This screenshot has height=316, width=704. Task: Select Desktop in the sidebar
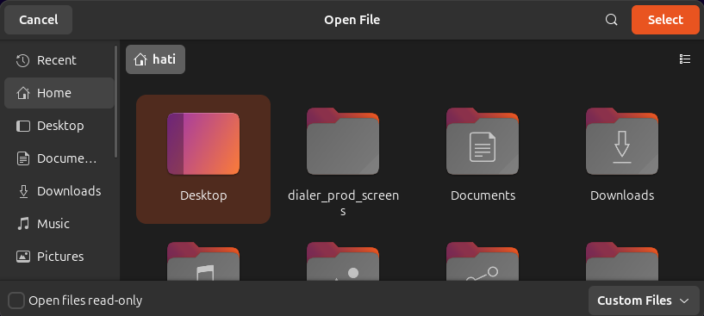pyautogui.click(x=59, y=126)
